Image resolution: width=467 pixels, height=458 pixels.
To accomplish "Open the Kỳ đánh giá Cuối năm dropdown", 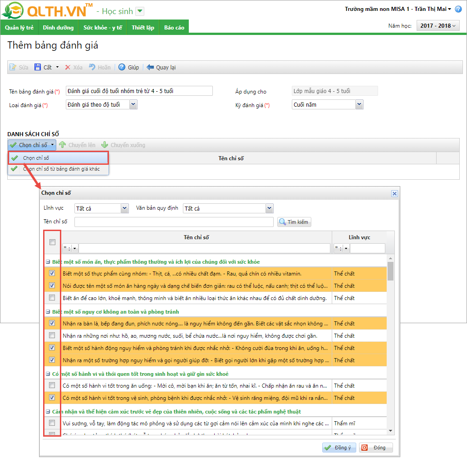I will coord(359,104).
